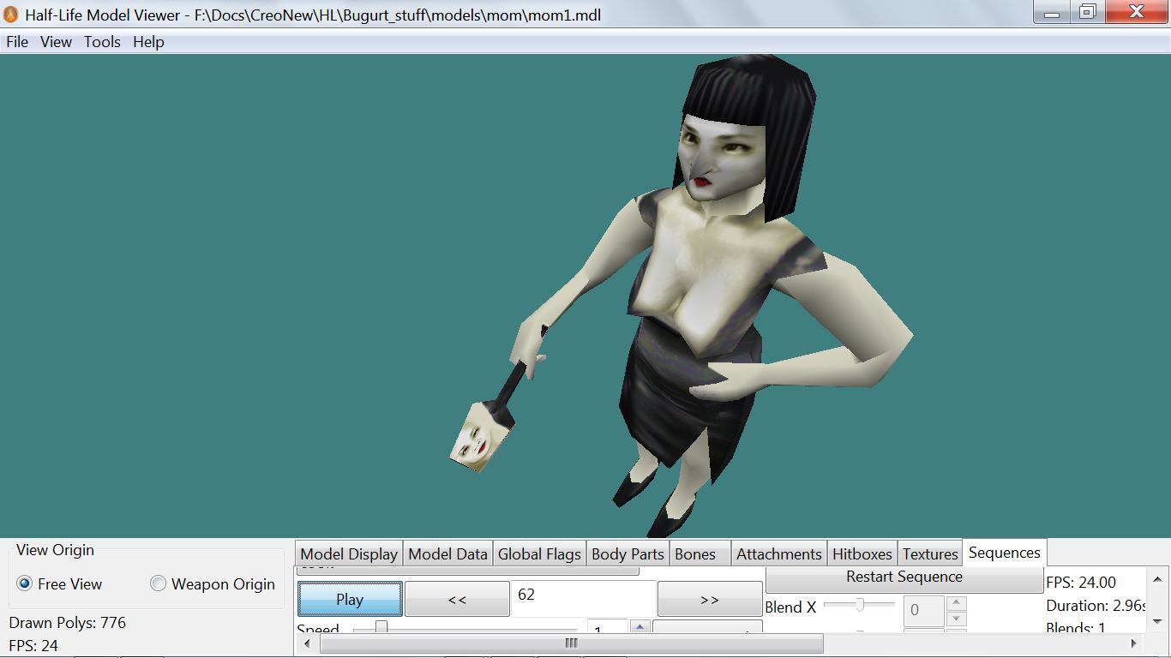Viewport: 1171px width, 658px height.
Task: Close the Half-Life Model Viewer window
Action: [1137, 12]
